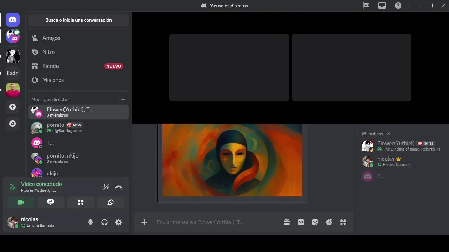The height and width of the screenshot is (252, 449).
Task: Open Misiones section
Action: coord(79,80)
